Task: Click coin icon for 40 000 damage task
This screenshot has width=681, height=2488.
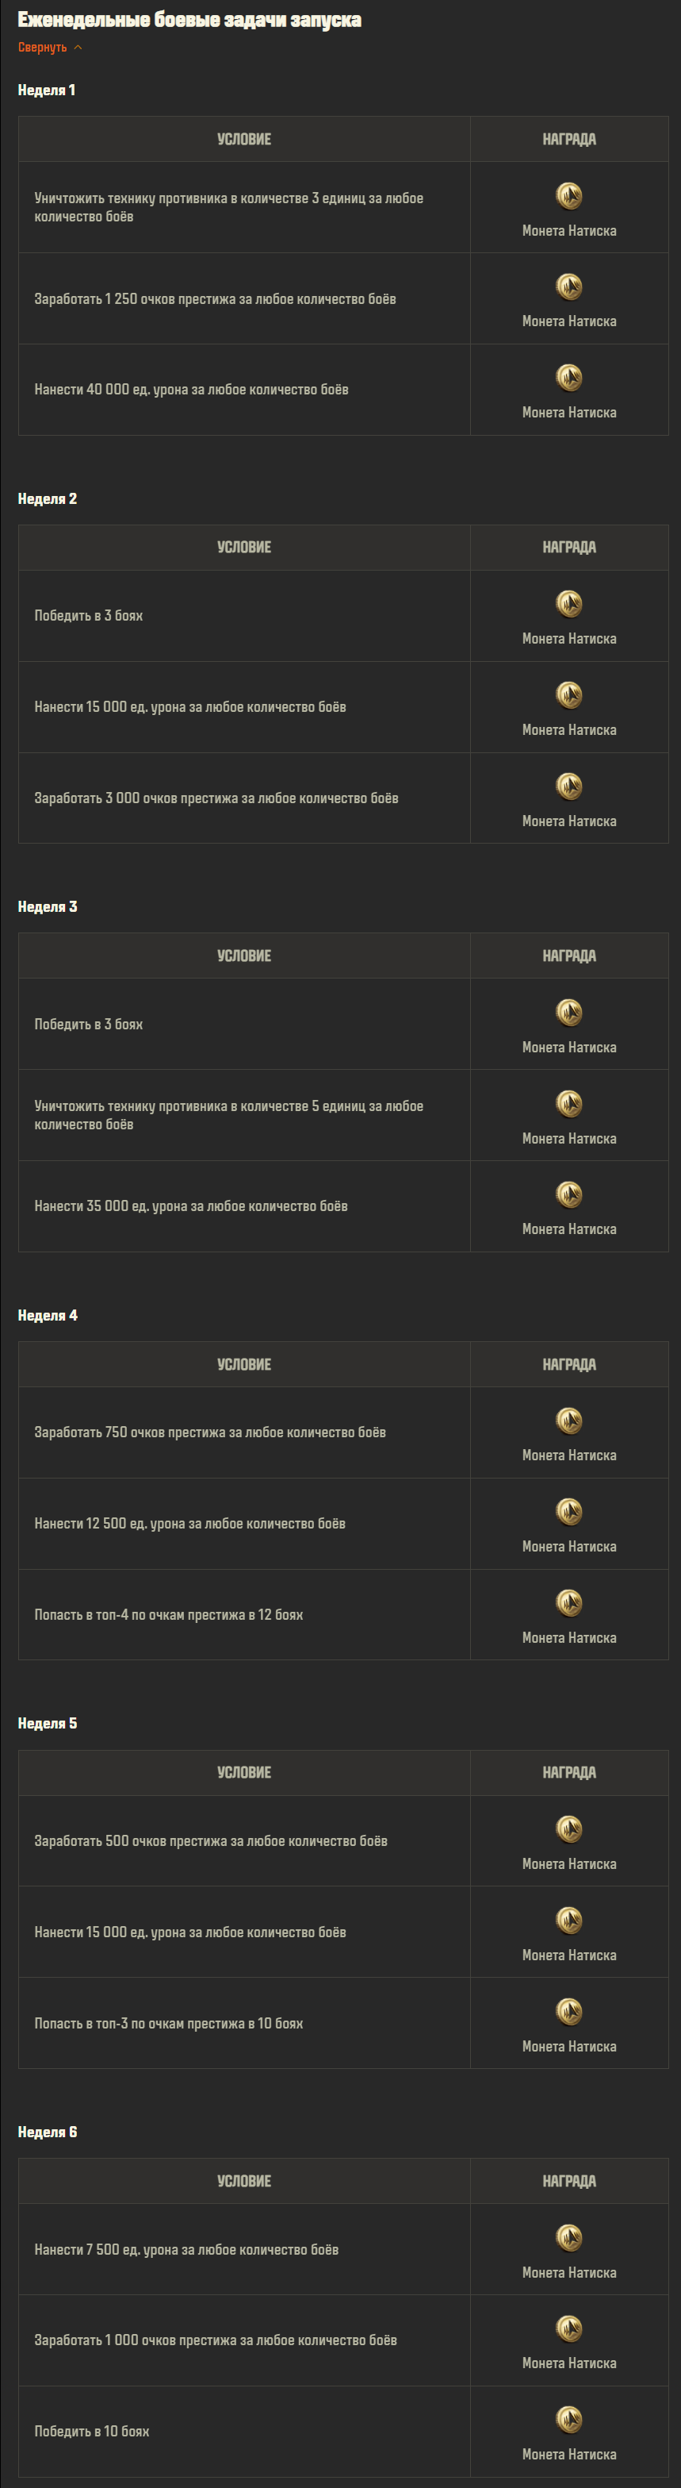Action: click(569, 378)
